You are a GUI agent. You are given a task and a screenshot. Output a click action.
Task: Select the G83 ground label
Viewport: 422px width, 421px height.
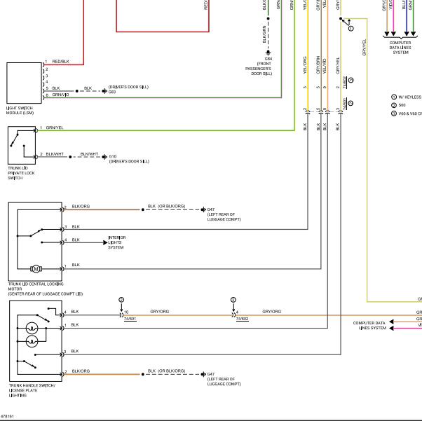click(112, 92)
